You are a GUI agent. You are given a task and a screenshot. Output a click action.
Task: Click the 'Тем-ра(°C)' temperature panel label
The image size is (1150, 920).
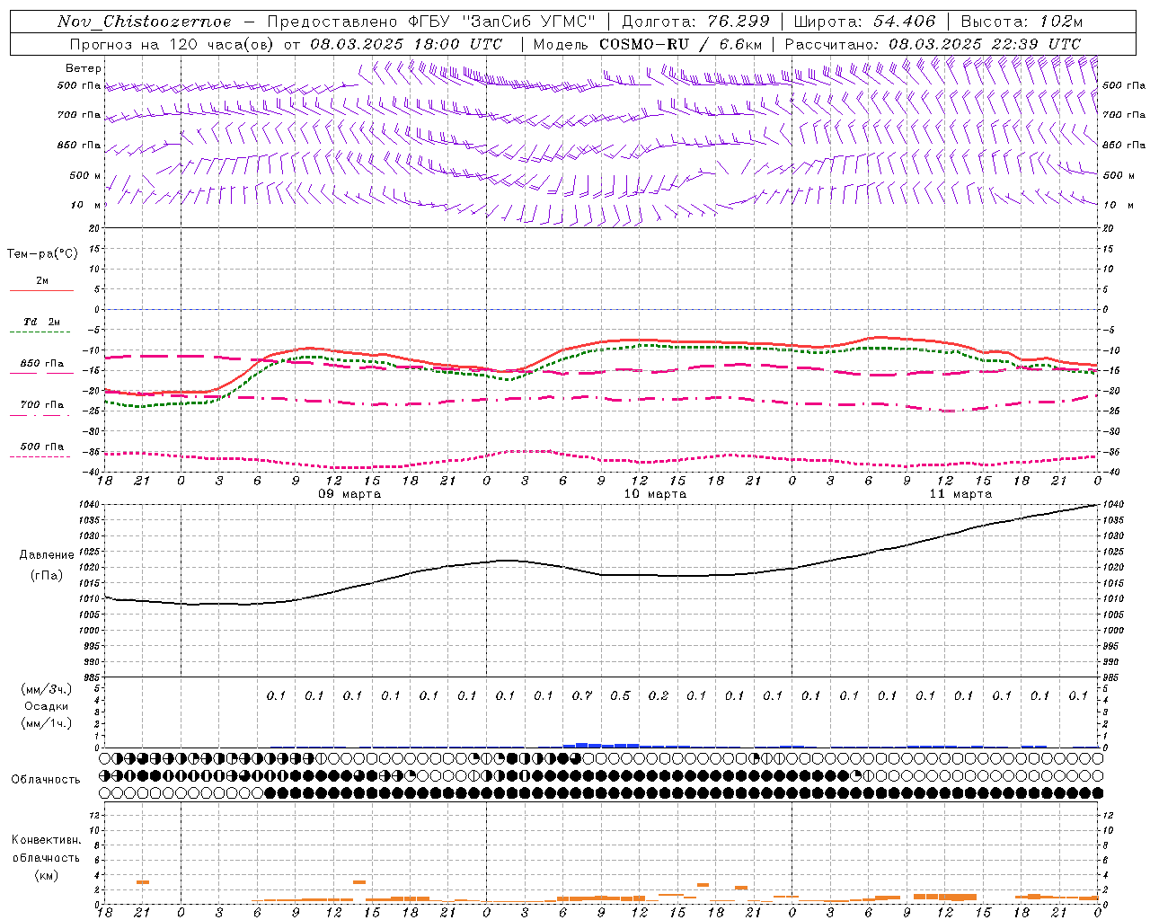point(42,254)
